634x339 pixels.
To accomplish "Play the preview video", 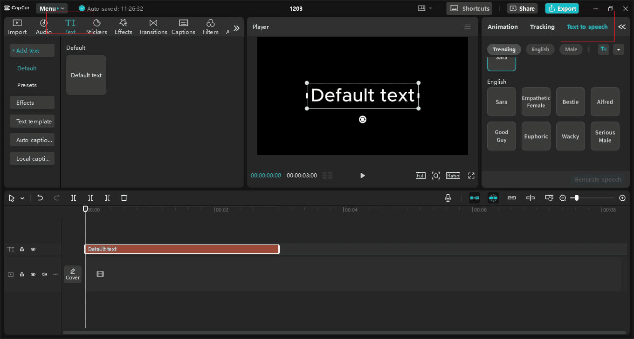I will pos(363,176).
